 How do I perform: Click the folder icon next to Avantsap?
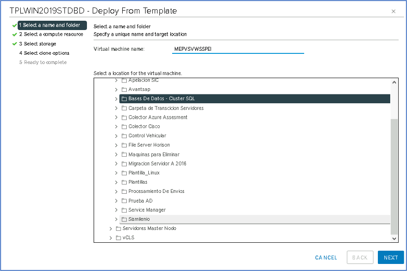(124, 90)
